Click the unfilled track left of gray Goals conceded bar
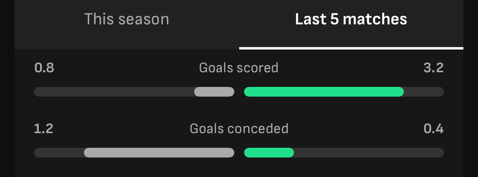This screenshot has width=478, height=177. tap(59, 153)
